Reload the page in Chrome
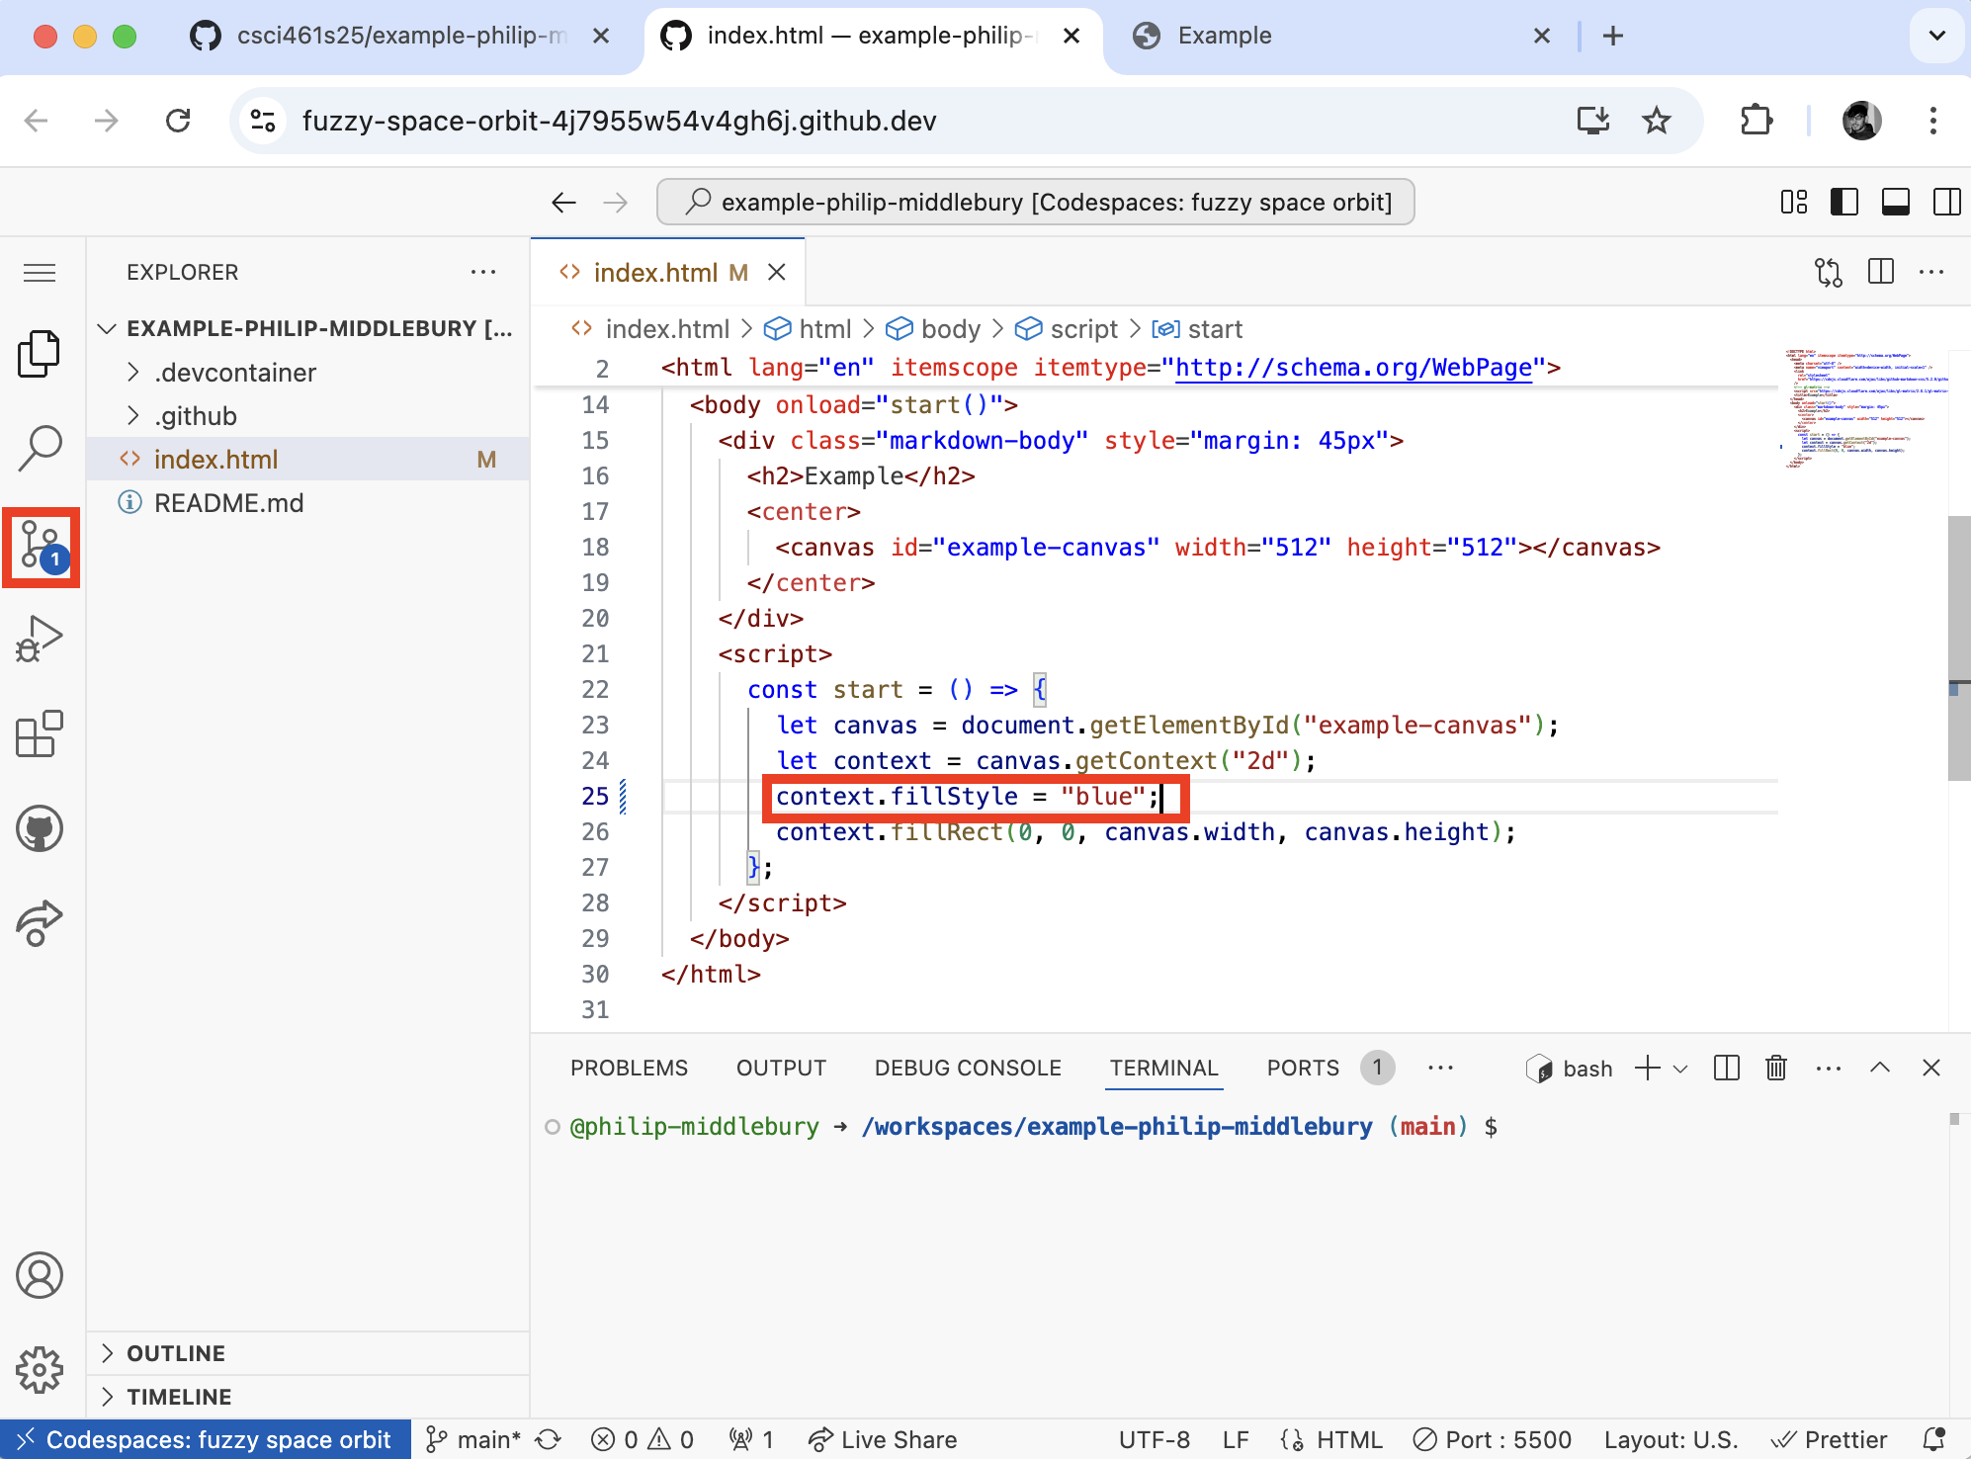 click(178, 121)
